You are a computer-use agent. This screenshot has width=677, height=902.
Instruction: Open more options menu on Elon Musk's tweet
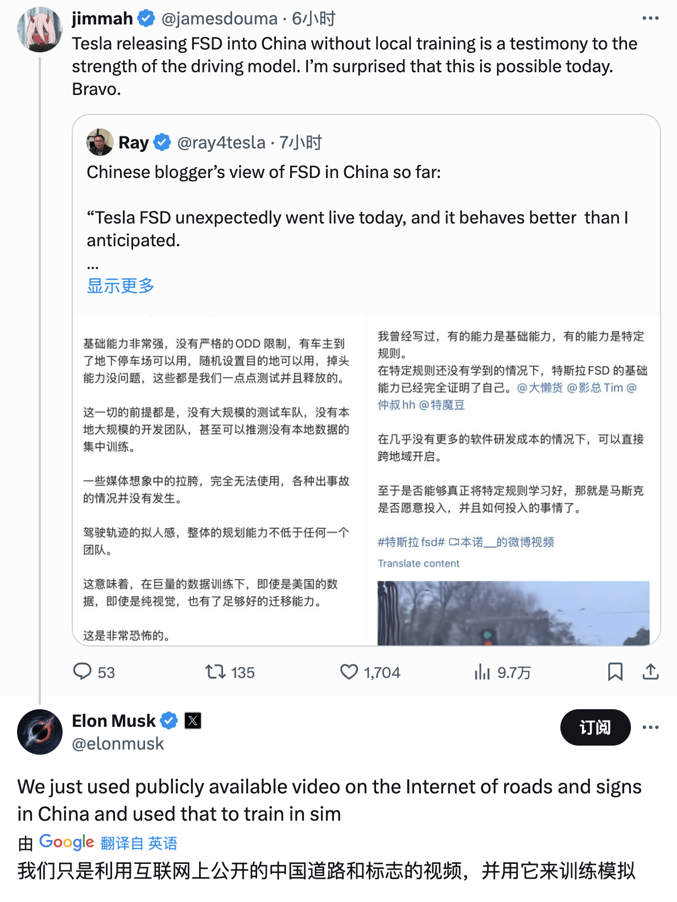click(650, 727)
